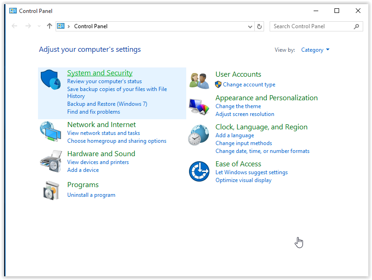Screen dimensions: 372x280
Task: Click the Control Panel breadcrumb in address bar
Action: (x=91, y=26)
